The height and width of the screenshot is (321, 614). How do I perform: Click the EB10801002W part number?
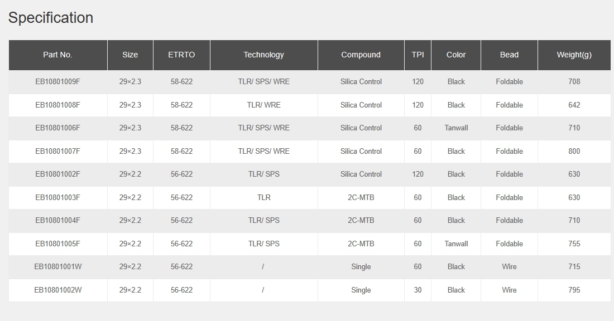[x=58, y=290]
